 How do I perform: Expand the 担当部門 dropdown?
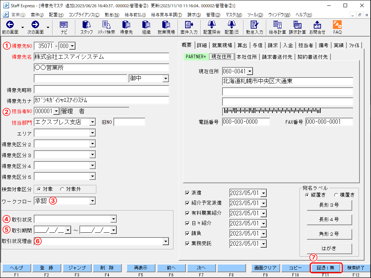tap(92, 122)
